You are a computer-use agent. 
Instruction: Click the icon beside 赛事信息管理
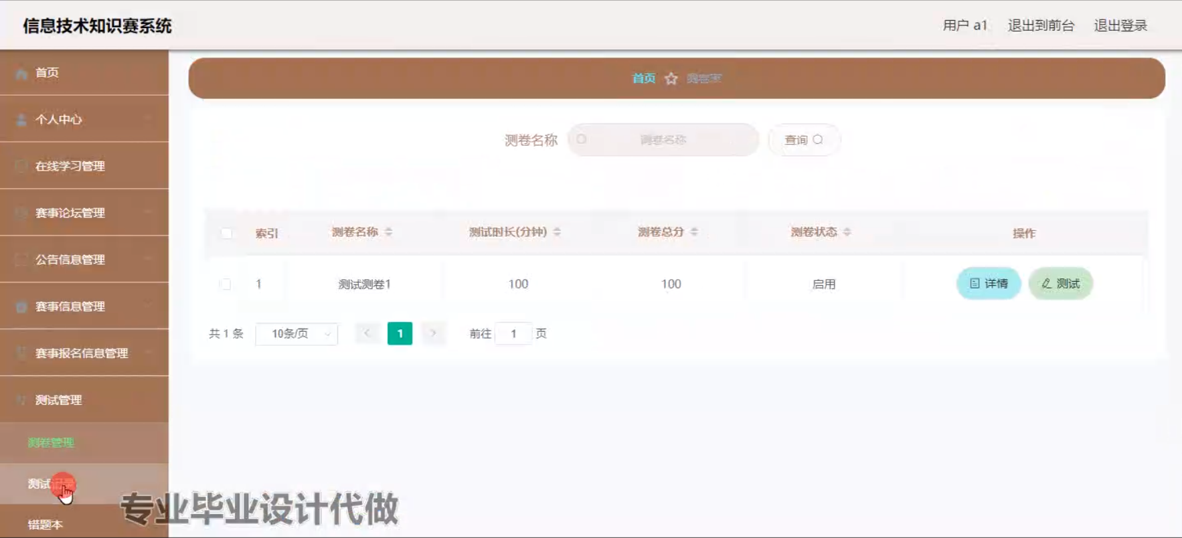pyautogui.click(x=21, y=306)
